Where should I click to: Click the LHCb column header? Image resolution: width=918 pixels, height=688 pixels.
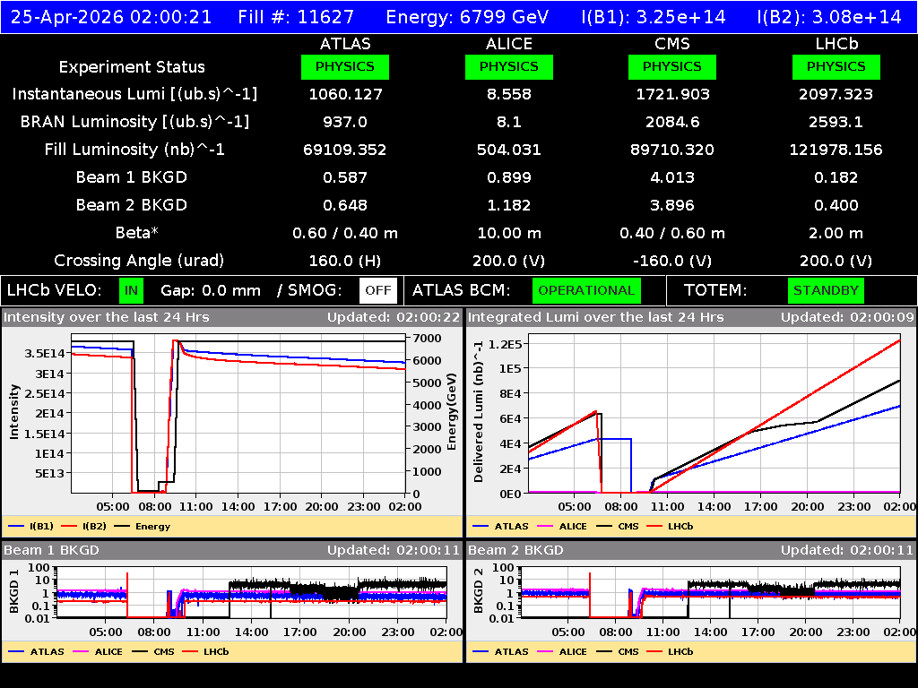pyautogui.click(x=836, y=44)
